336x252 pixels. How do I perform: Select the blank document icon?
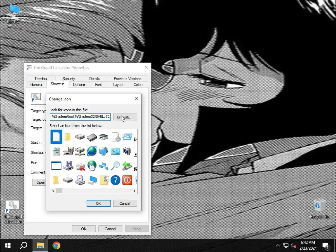click(x=56, y=137)
